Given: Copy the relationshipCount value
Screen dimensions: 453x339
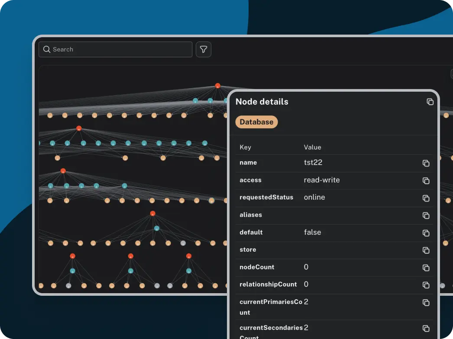Looking at the screenshot, I should 426,285.
